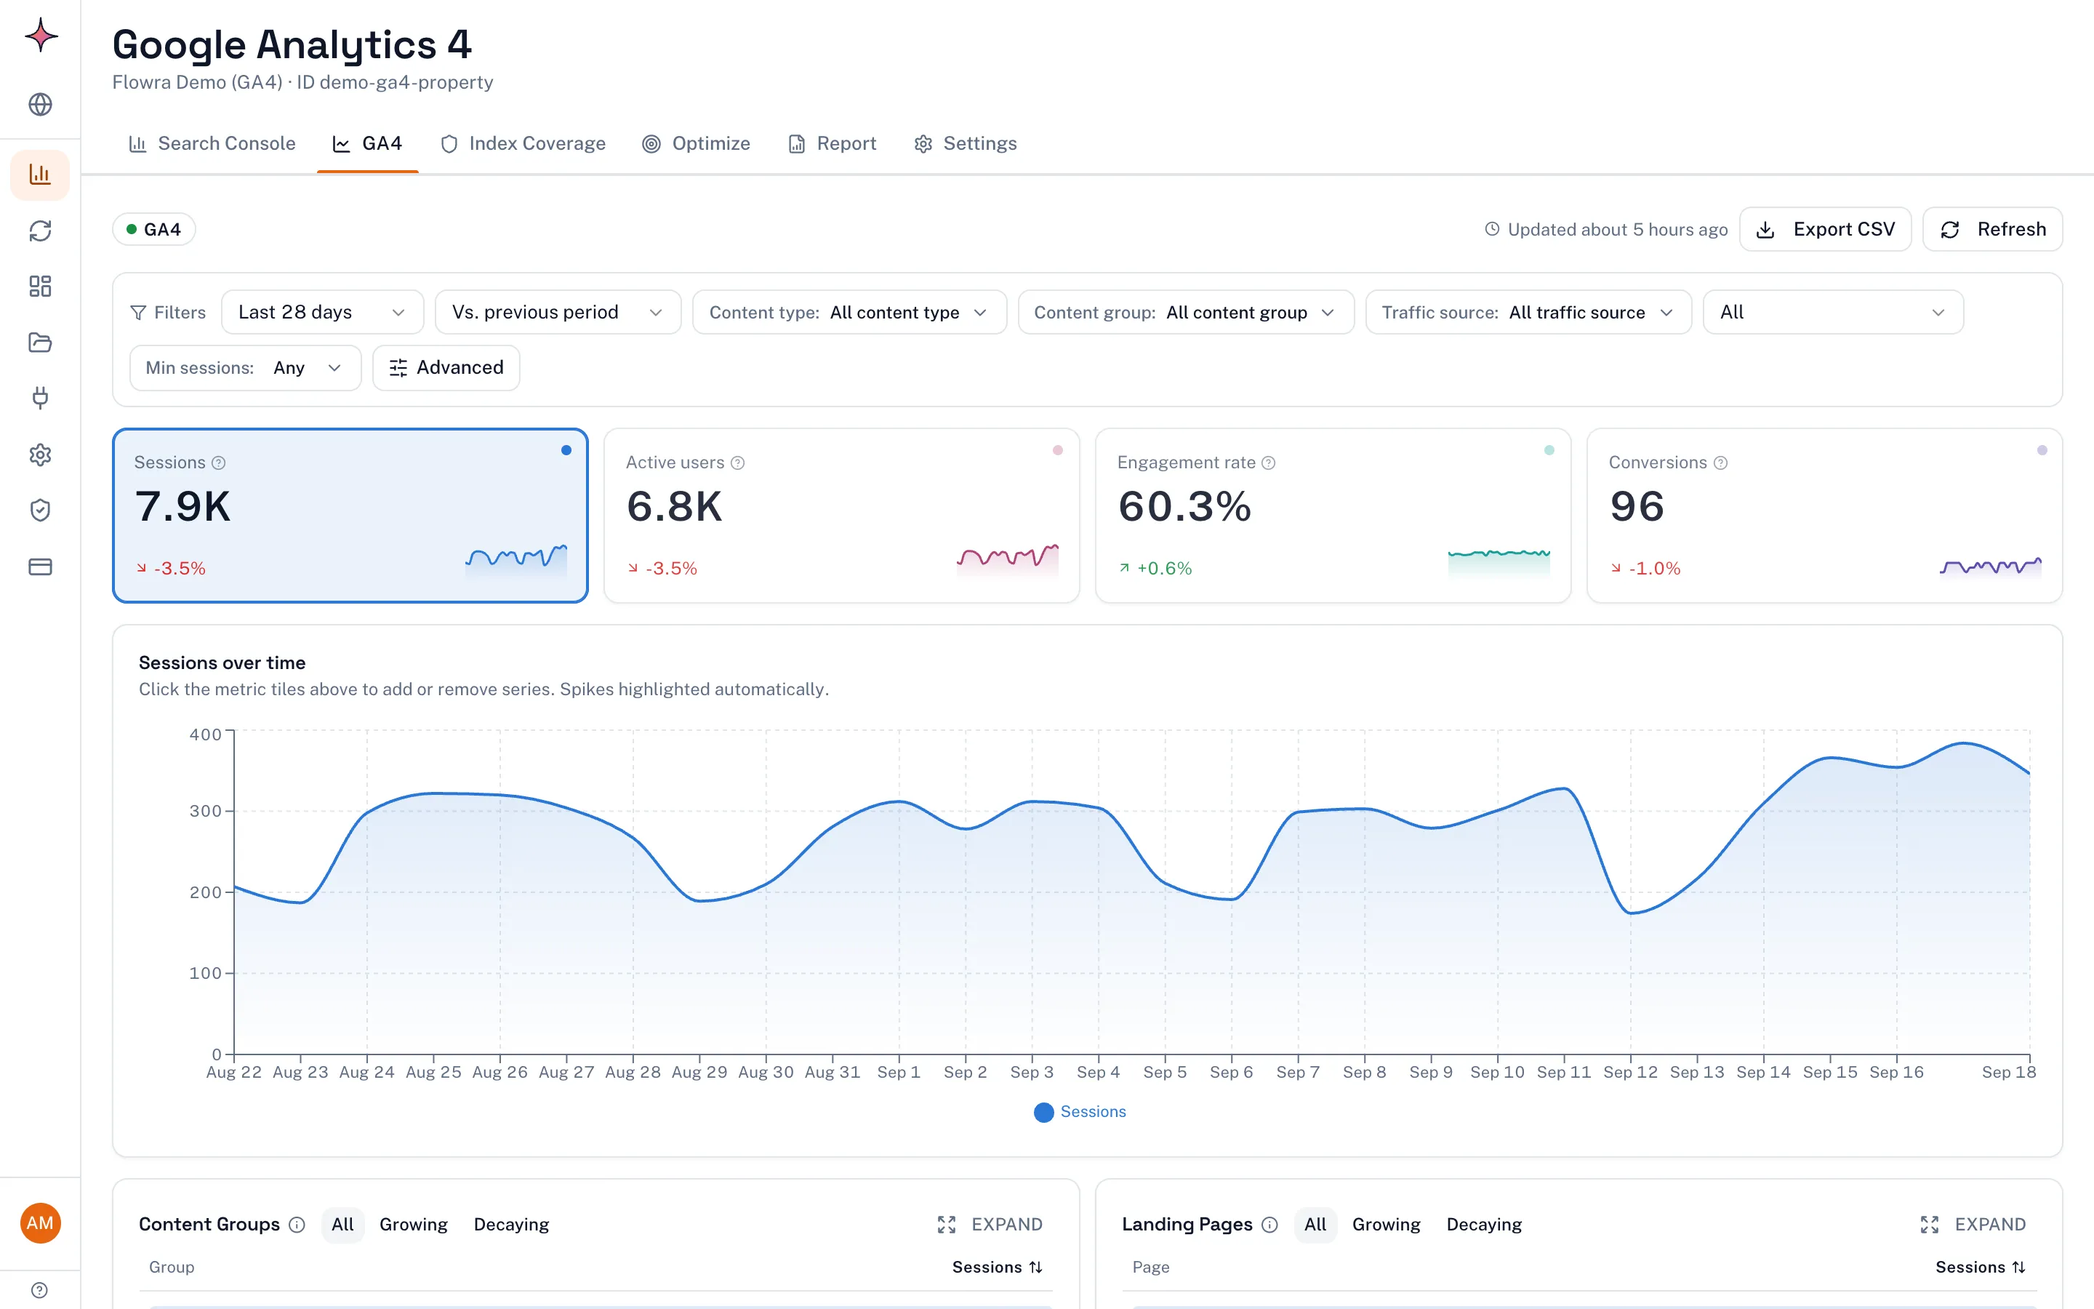This screenshot has height=1309, width=2094.
Task: Click the Landing Pages info icon
Action: [1269, 1224]
